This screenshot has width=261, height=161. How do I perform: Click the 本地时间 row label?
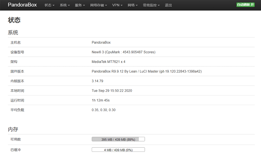click(x=17, y=91)
